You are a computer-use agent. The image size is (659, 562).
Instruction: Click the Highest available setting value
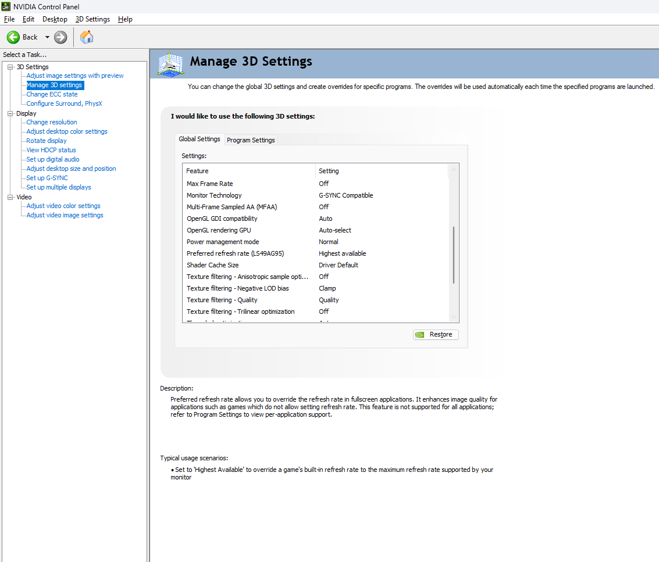(342, 253)
